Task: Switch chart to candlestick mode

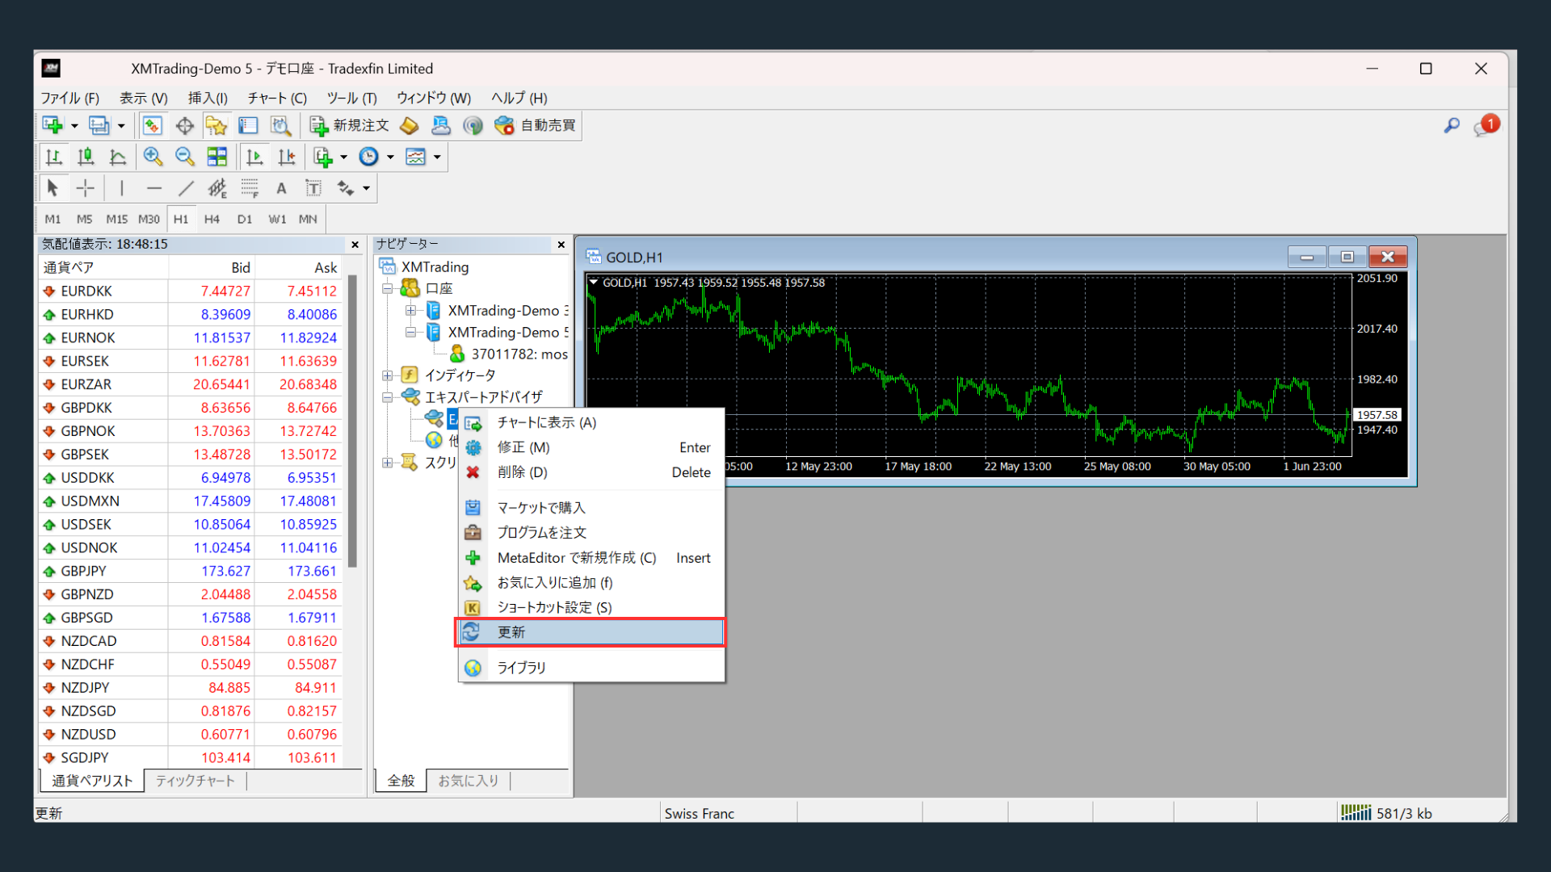Action: tap(86, 157)
